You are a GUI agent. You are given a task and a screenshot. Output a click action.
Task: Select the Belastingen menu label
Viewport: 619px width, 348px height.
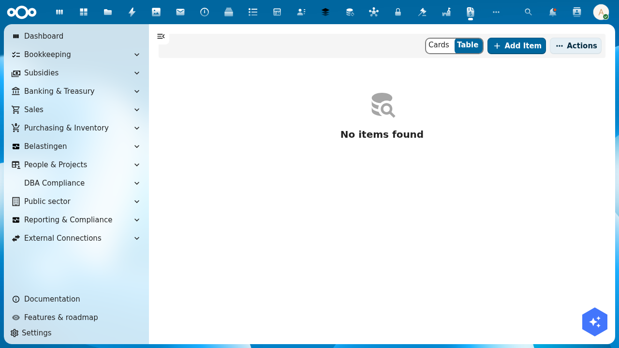[x=45, y=146]
